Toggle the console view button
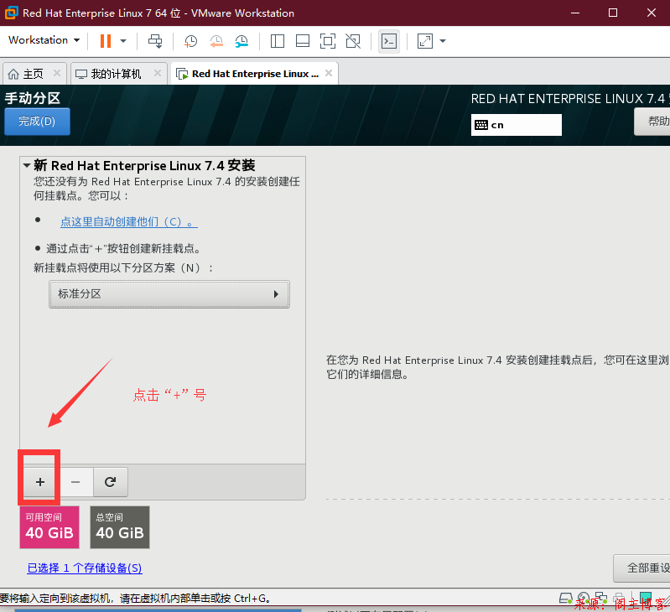The height and width of the screenshot is (612, 670). 389,41
